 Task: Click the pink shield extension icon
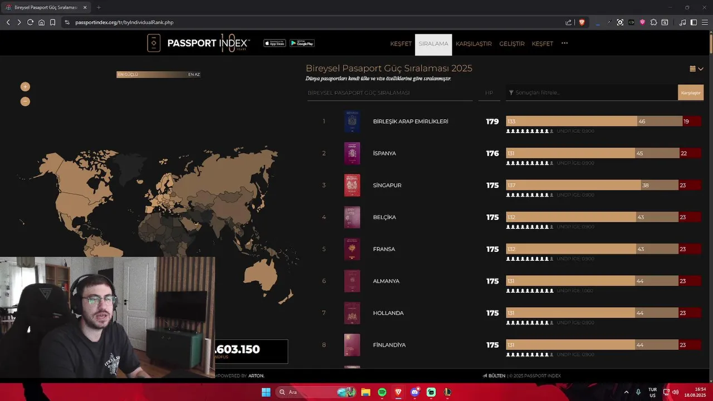point(642,22)
